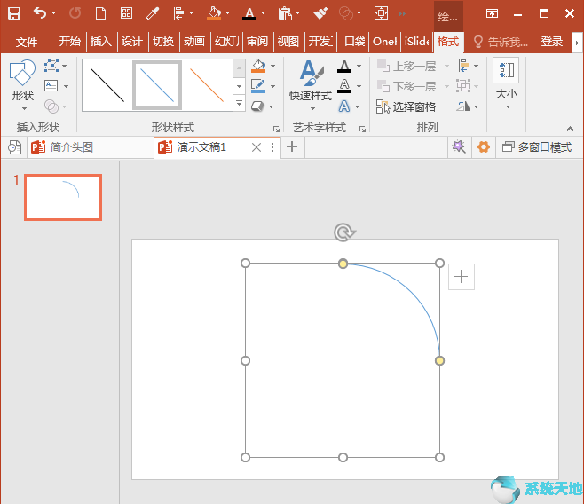Add a new document tab with the plus button
This screenshot has width=584, height=504.
(x=292, y=146)
